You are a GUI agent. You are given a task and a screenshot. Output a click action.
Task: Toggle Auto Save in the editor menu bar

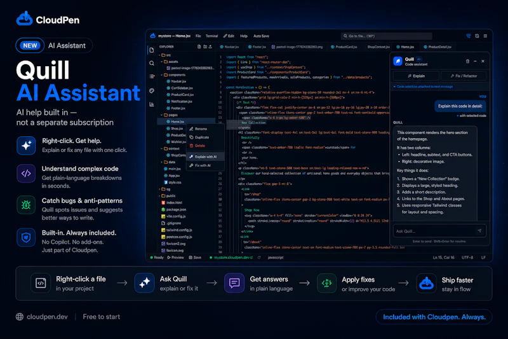pos(261,36)
